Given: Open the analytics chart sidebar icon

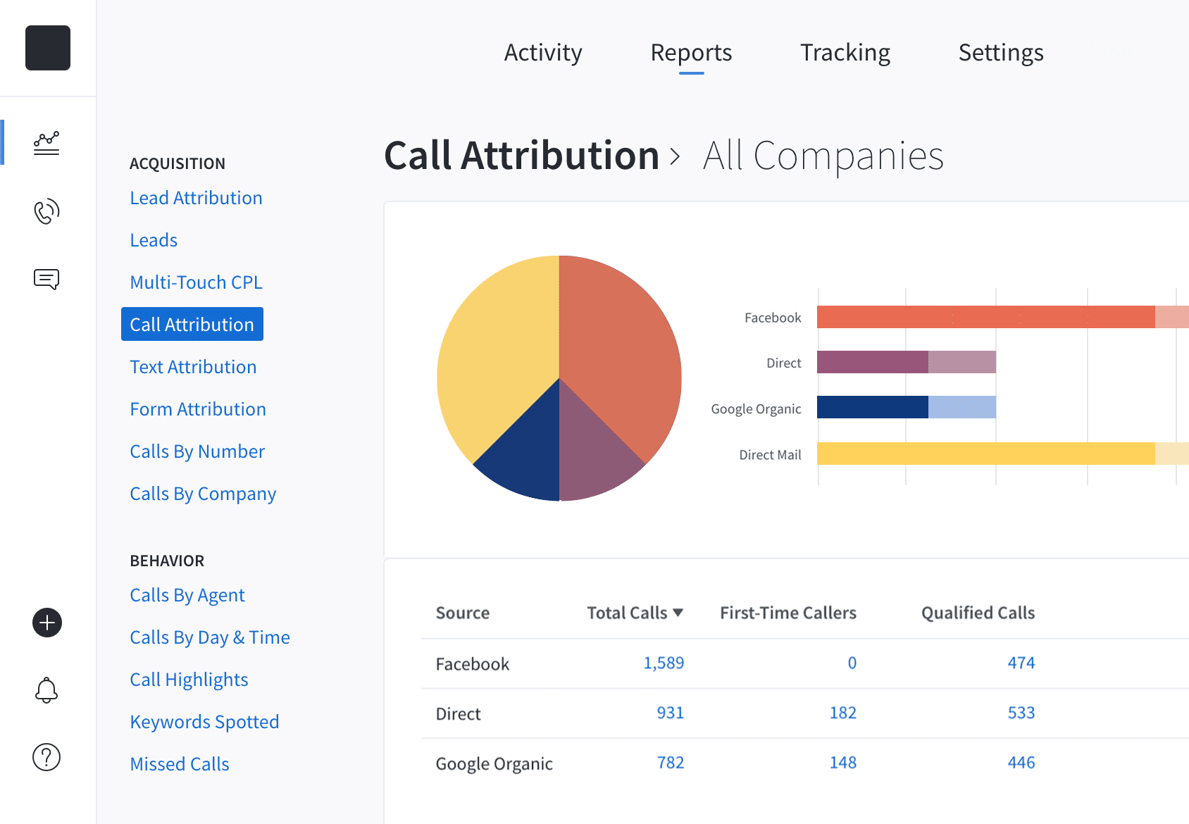Looking at the screenshot, I should coord(46,143).
